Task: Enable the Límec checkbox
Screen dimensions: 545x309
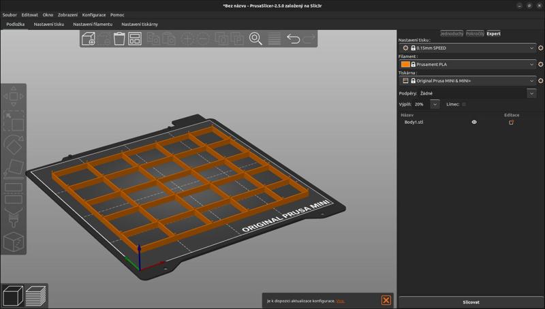Action: 464,104
